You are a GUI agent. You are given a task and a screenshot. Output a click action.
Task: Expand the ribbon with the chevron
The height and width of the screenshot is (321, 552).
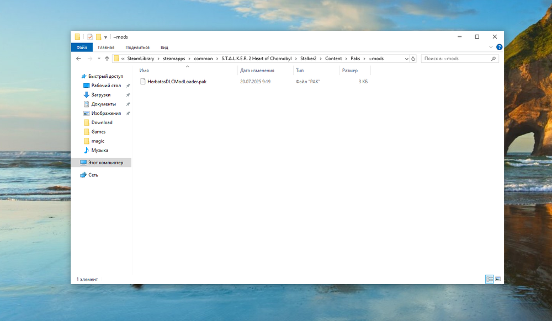click(491, 47)
